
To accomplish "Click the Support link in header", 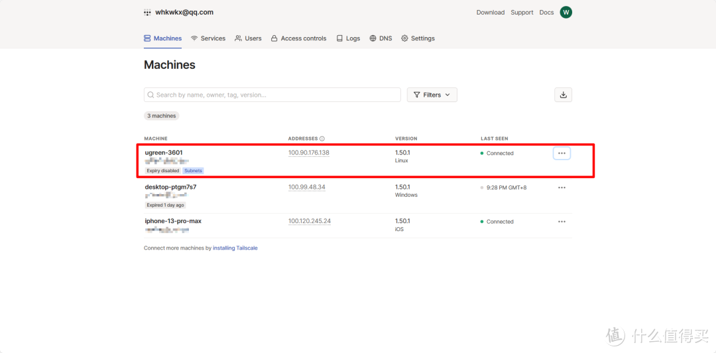I will click(x=522, y=13).
